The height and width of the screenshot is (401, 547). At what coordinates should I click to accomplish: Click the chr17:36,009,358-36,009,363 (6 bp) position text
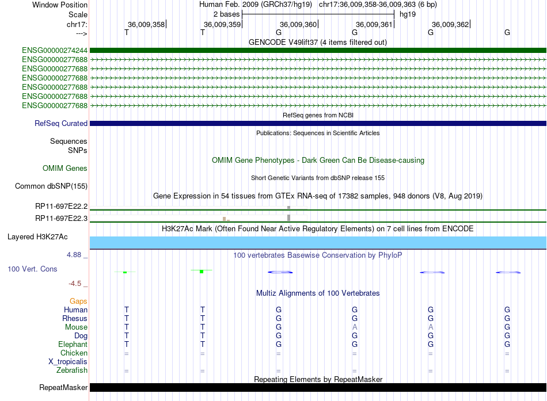[378, 5]
